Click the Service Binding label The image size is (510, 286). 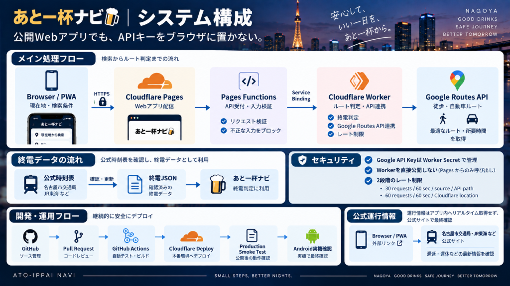[301, 96]
